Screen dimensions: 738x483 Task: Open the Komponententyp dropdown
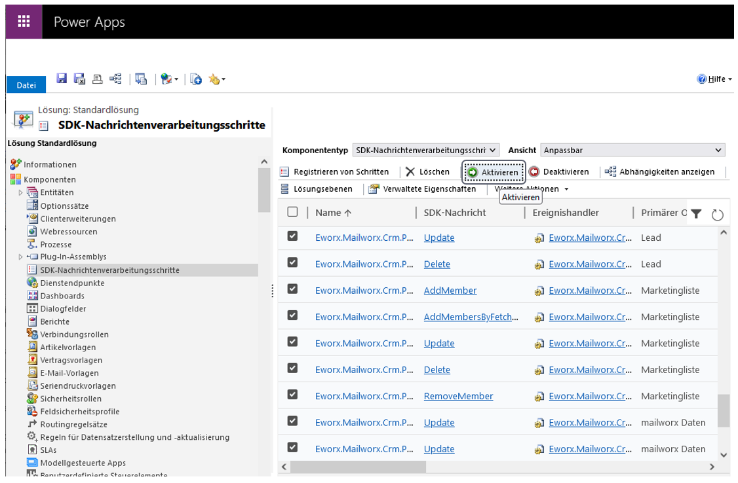point(425,150)
